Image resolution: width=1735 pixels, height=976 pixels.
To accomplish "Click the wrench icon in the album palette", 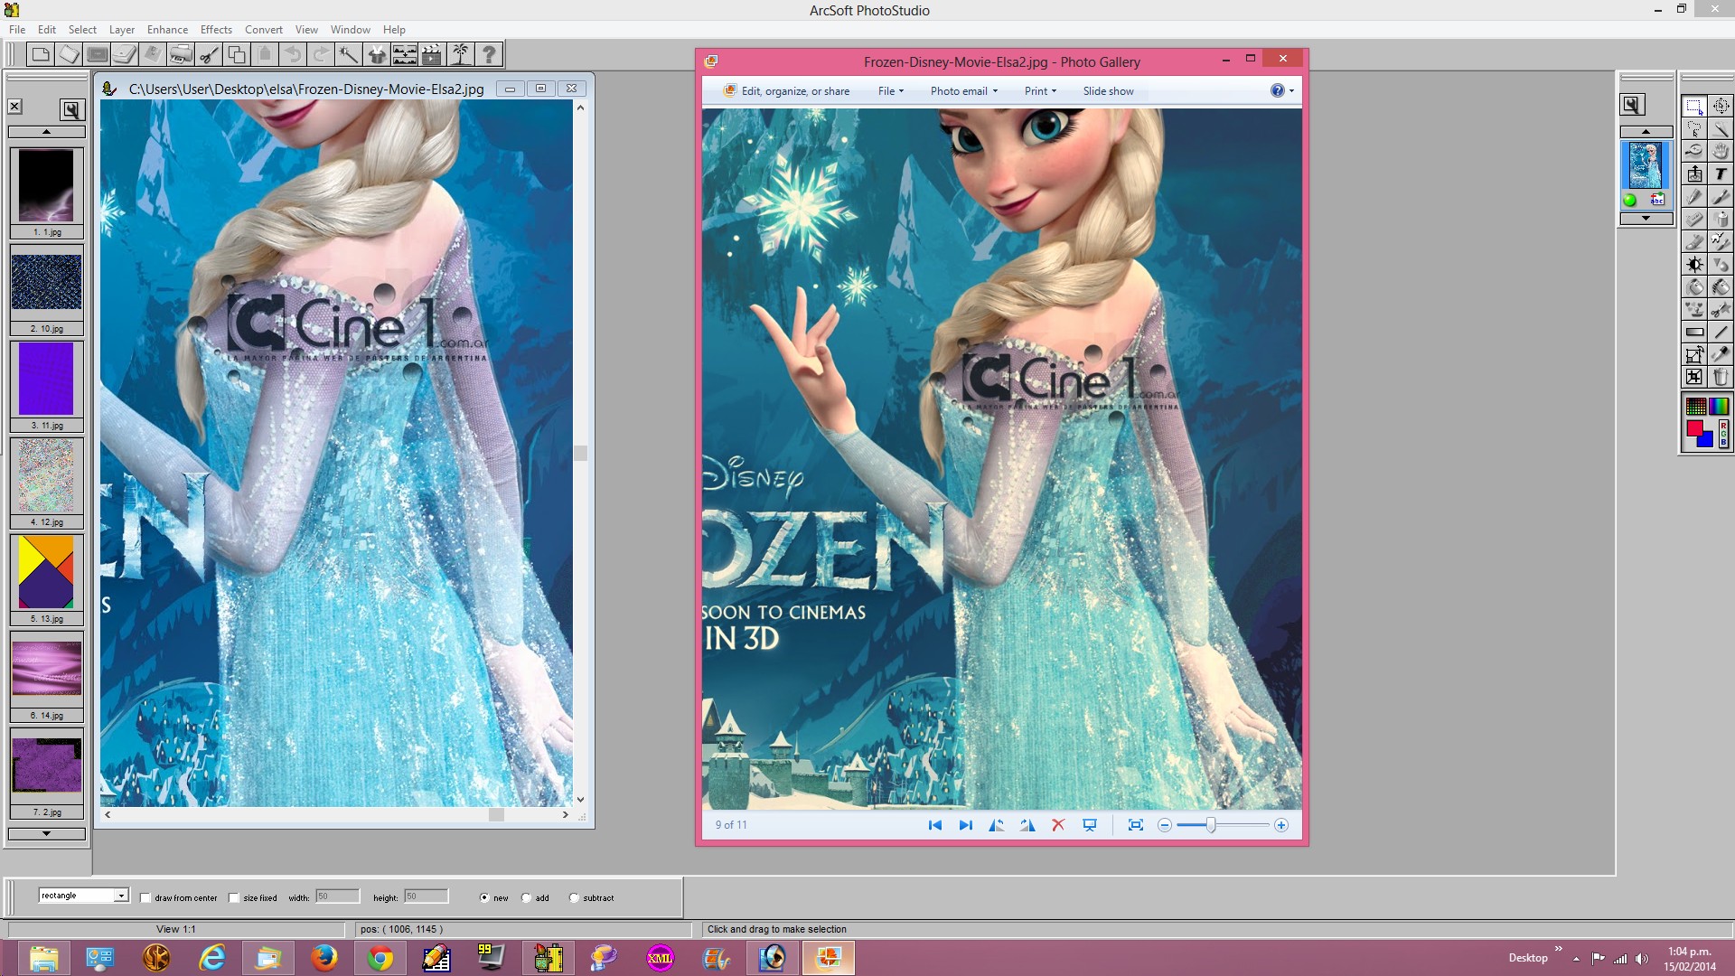I will pyautogui.click(x=71, y=109).
